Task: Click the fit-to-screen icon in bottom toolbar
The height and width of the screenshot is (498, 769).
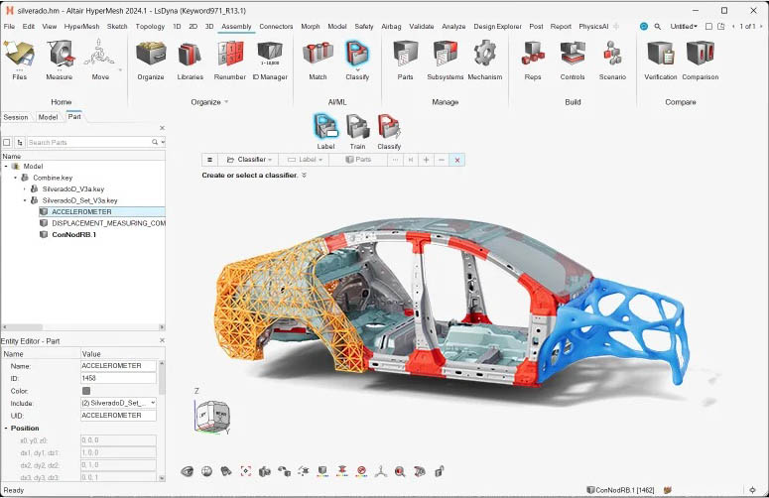Action: (246, 471)
